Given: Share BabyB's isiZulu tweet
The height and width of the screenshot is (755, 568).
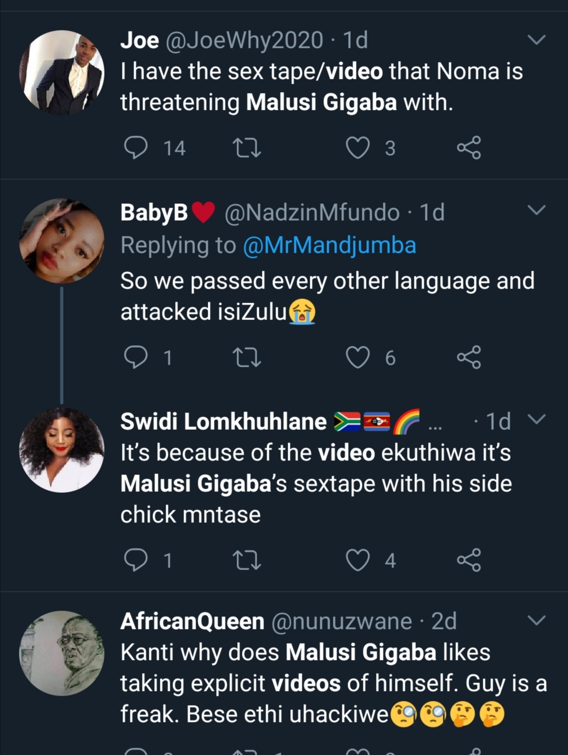Looking at the screenshot, I should (x=469, y=358).
